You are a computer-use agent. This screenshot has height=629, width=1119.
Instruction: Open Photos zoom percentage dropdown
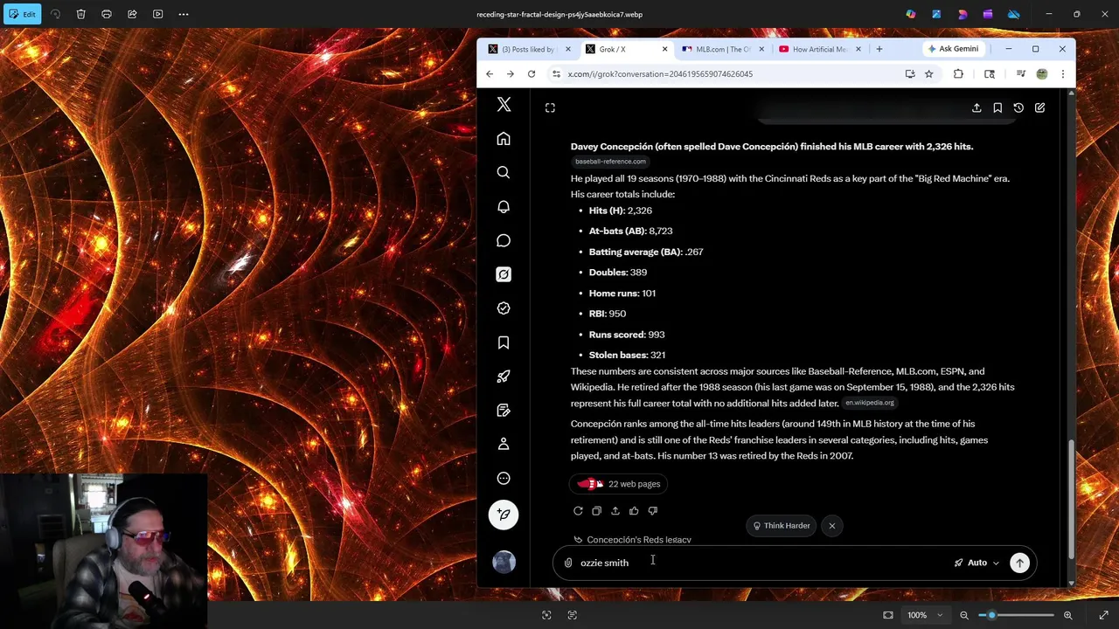[x=926, y=615]
